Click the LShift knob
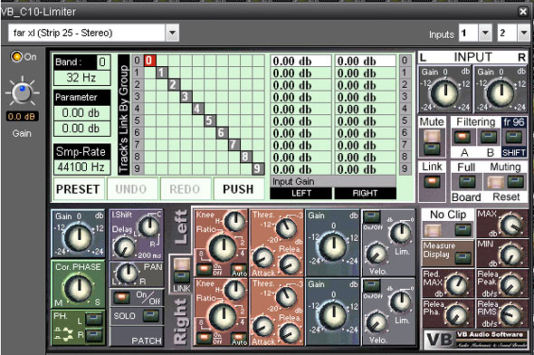Screen dimensions: 534x355 [x=148, y=226]
